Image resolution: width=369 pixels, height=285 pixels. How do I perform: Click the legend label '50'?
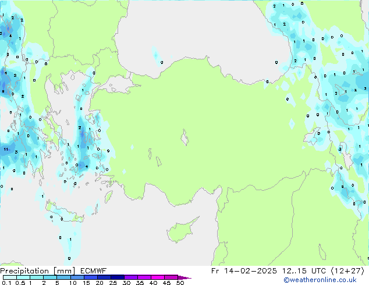(x=180, y=283)
